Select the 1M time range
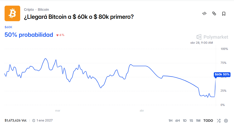The image size is (234, 129). [198, 121]
